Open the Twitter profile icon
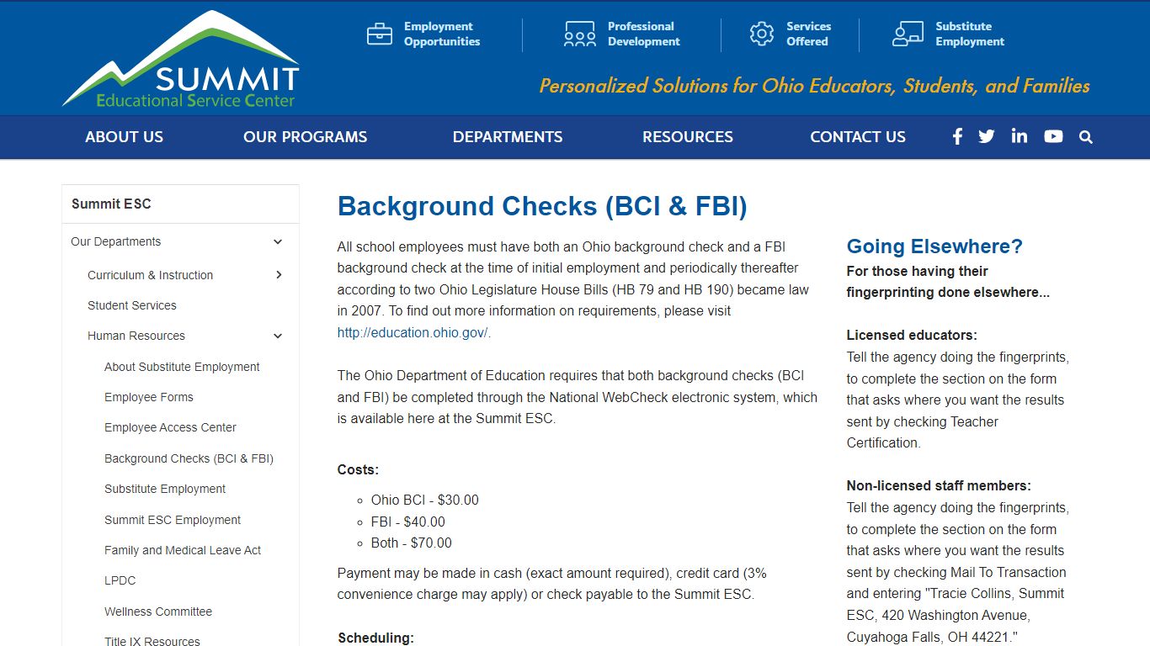Image resolution: width=1150 pixels, height=646 pixels. click(x=987, y=136)
